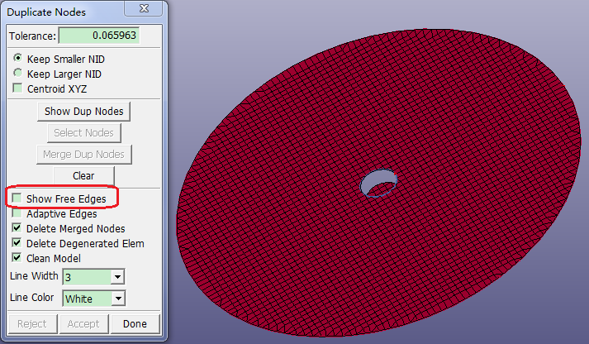Select the Keep Smaller NID option
589x344 pixels.
pyautogui.click(x=17, y=60)
